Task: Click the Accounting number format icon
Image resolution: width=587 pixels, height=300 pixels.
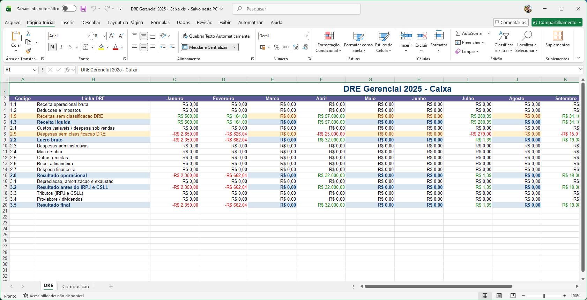Action: [263, 47]
